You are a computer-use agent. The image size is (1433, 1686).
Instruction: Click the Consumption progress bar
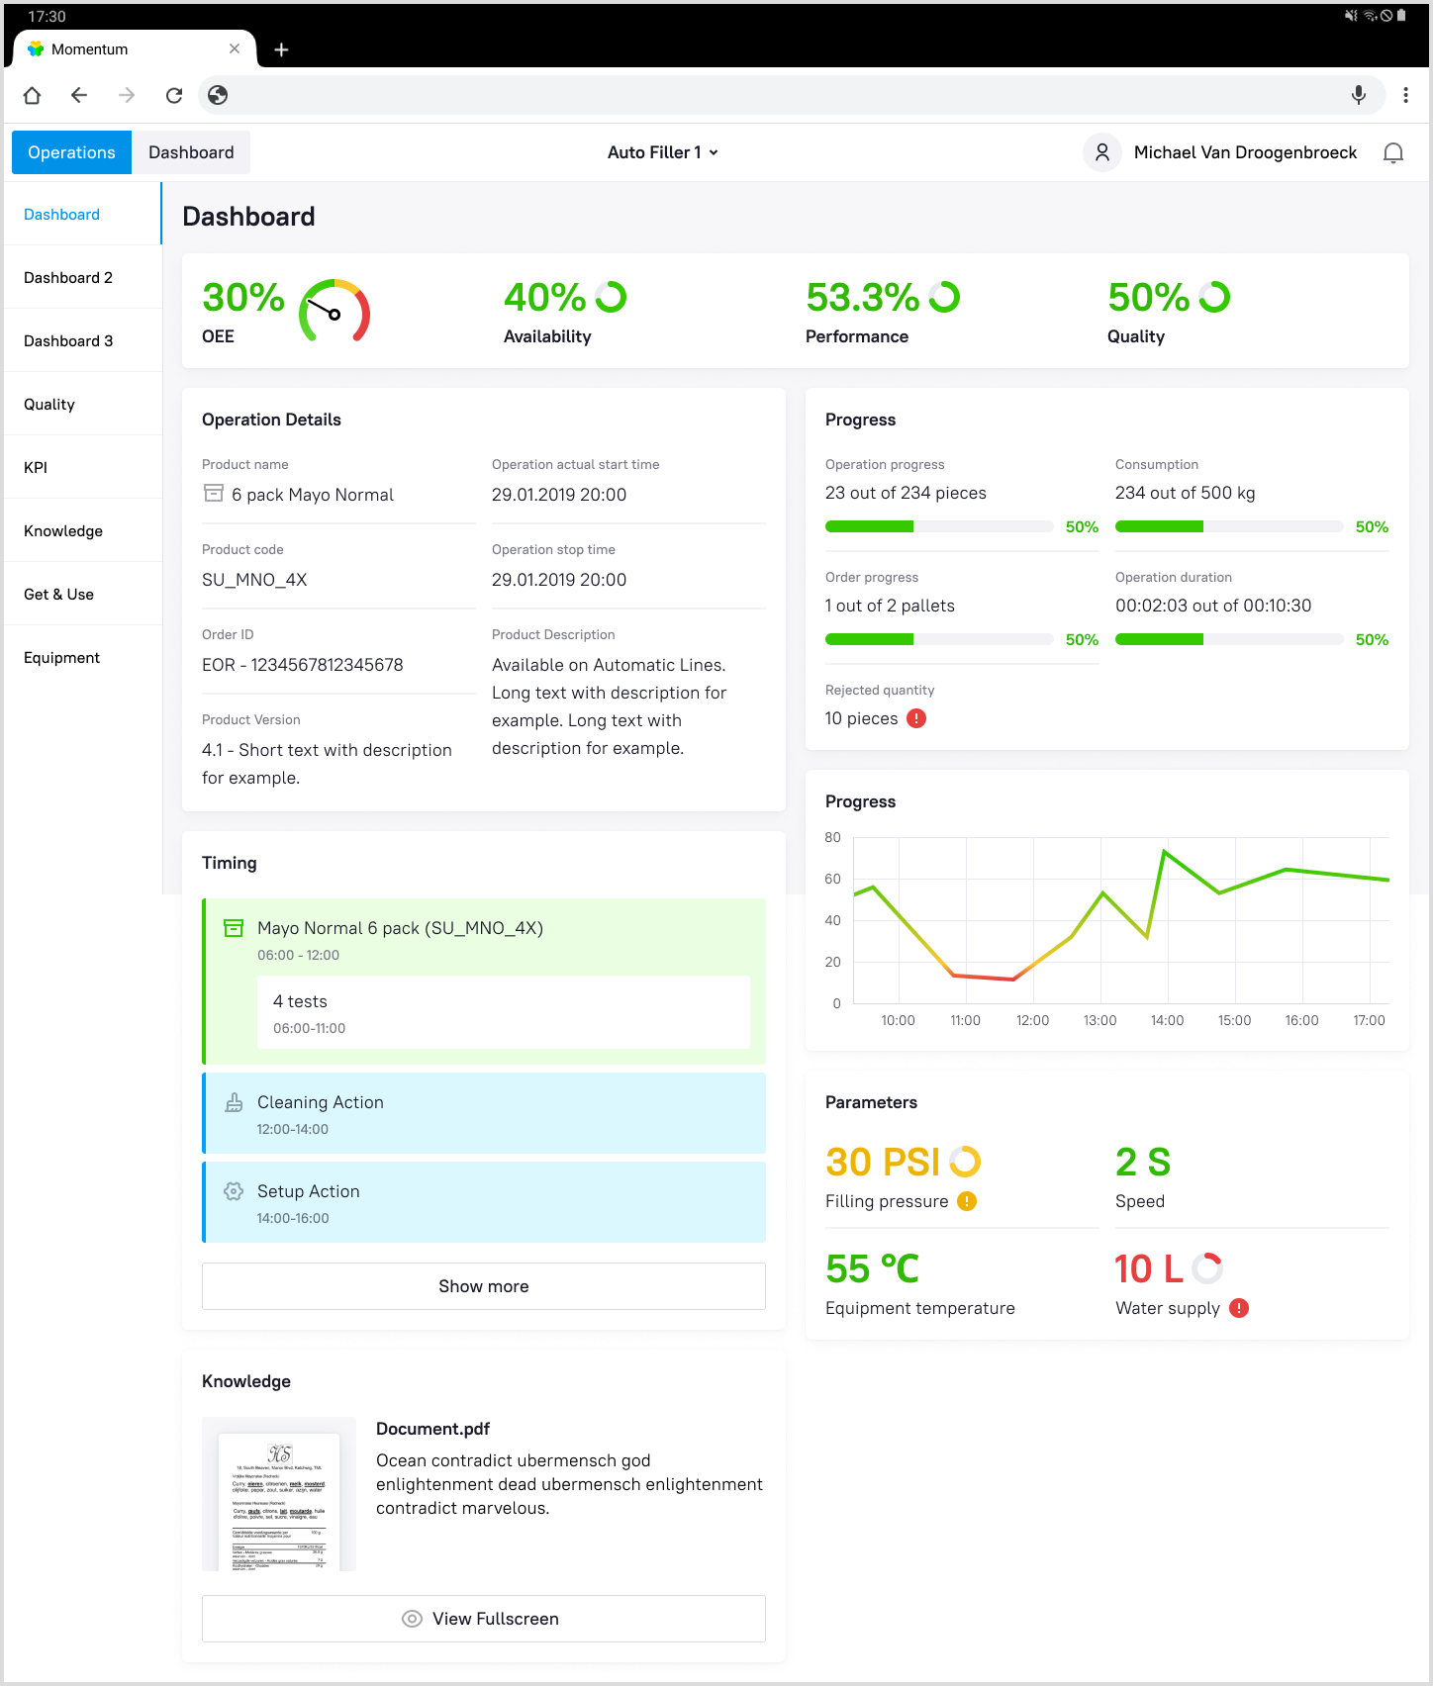pos(1229,526)
